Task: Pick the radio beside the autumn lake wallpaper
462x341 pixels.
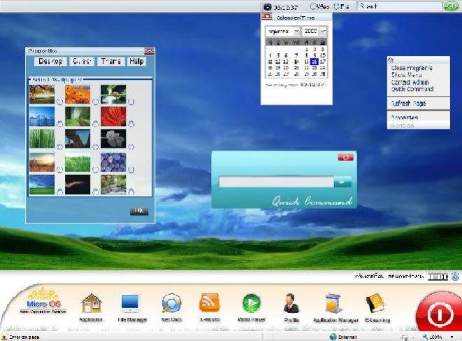Action: (59, 102)
